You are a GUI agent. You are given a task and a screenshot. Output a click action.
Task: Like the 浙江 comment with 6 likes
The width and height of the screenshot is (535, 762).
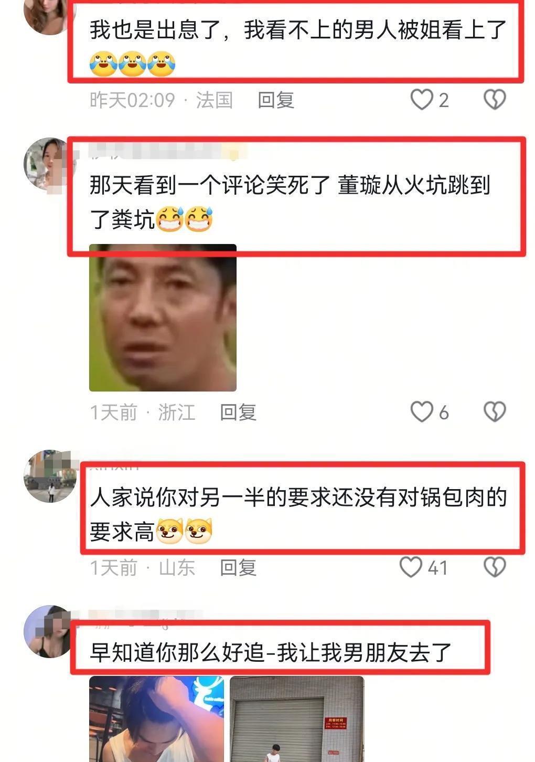coord(422,412)
